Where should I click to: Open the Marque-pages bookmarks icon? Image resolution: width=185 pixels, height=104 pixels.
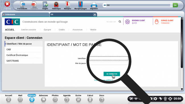[81, 5]
